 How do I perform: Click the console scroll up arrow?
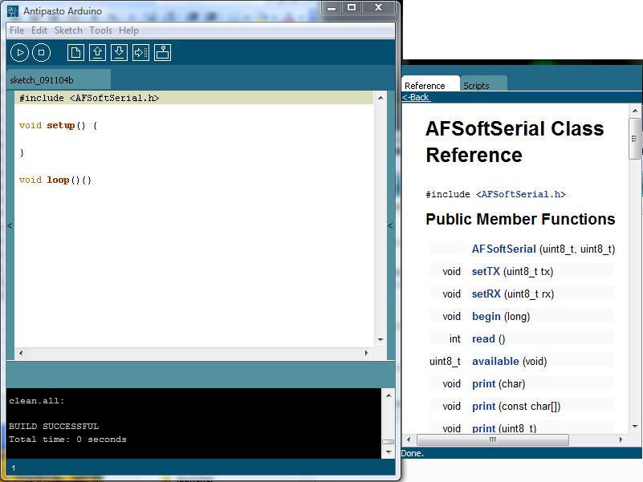[x=388, y=395]
